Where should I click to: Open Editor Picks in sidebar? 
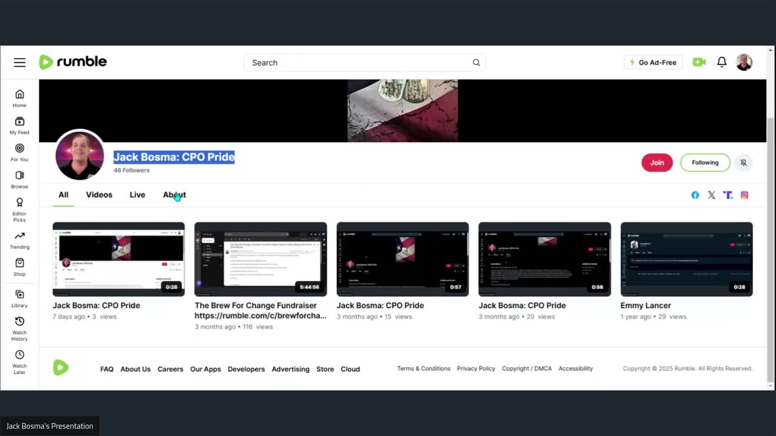(19, 210)
